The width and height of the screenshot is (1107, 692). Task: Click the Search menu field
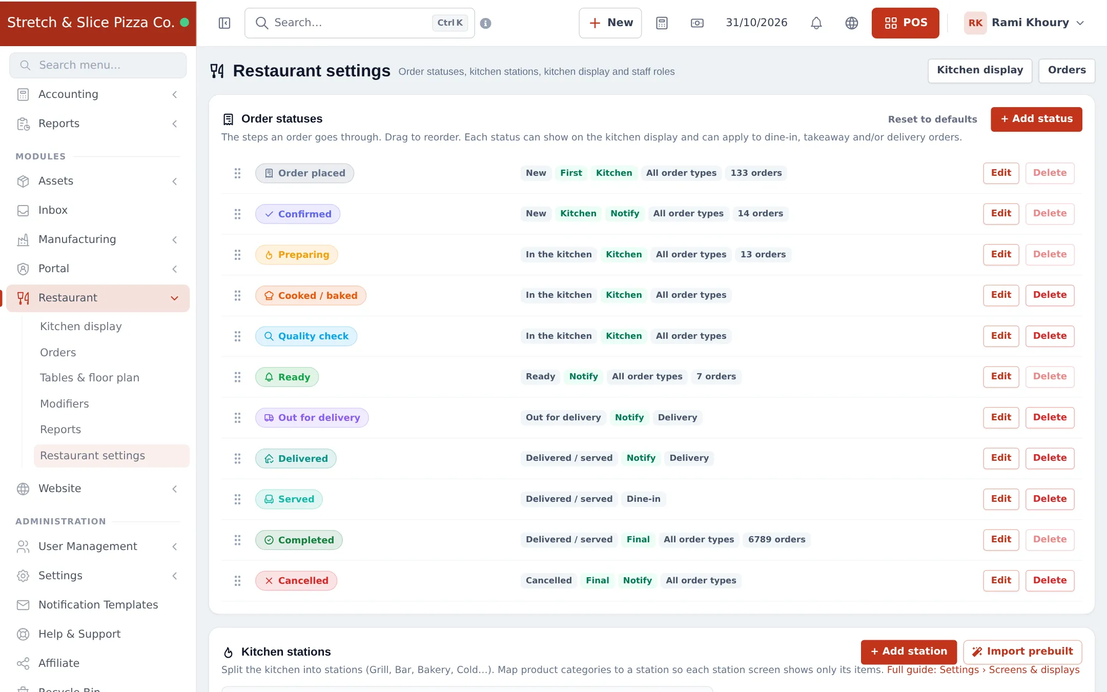[x=98, y=65]
